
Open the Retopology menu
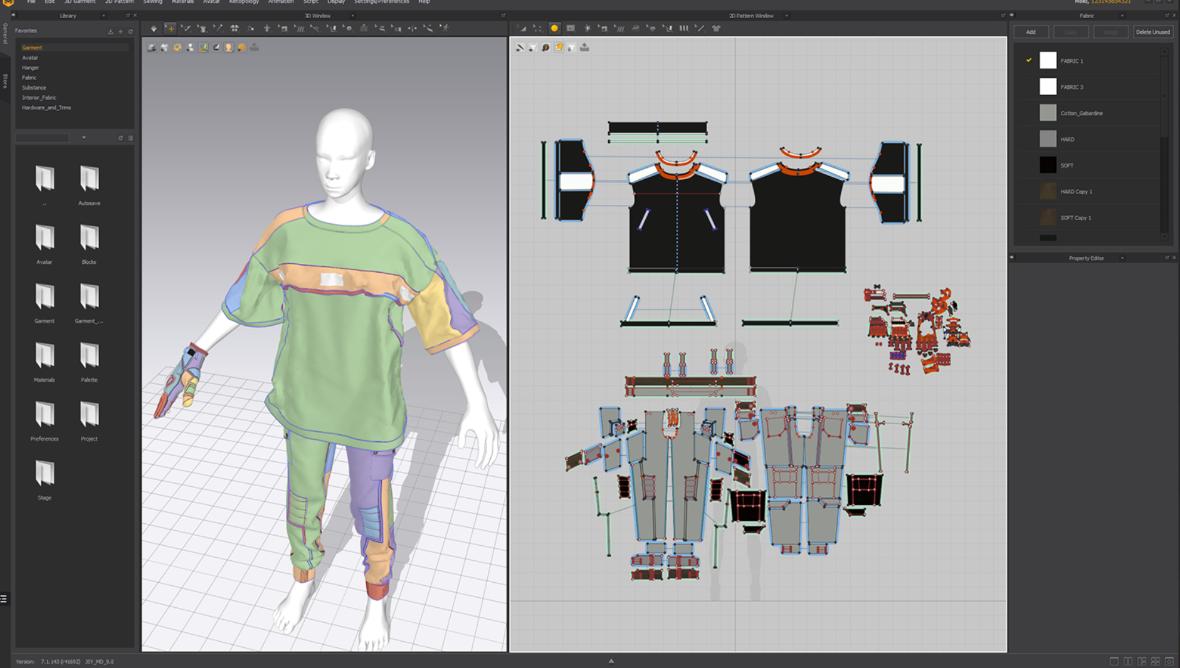click(244, 2)
